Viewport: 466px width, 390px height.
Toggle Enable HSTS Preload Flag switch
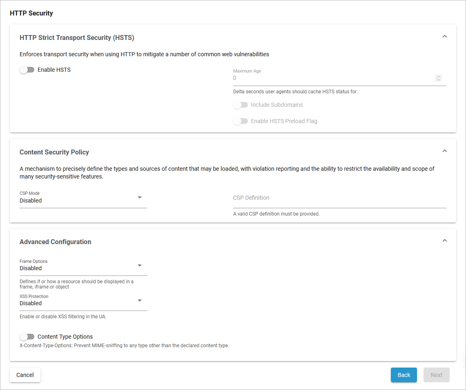(241, 121)
